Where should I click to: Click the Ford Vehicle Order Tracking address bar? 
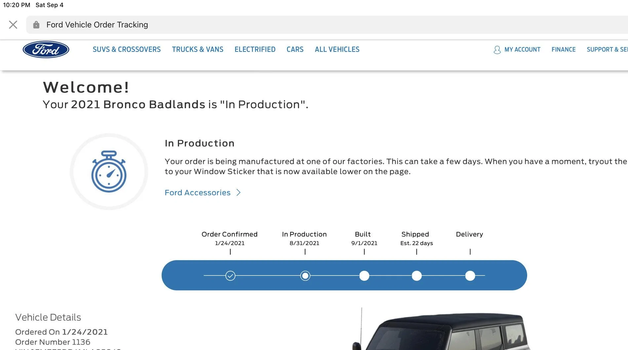[327, 25]
